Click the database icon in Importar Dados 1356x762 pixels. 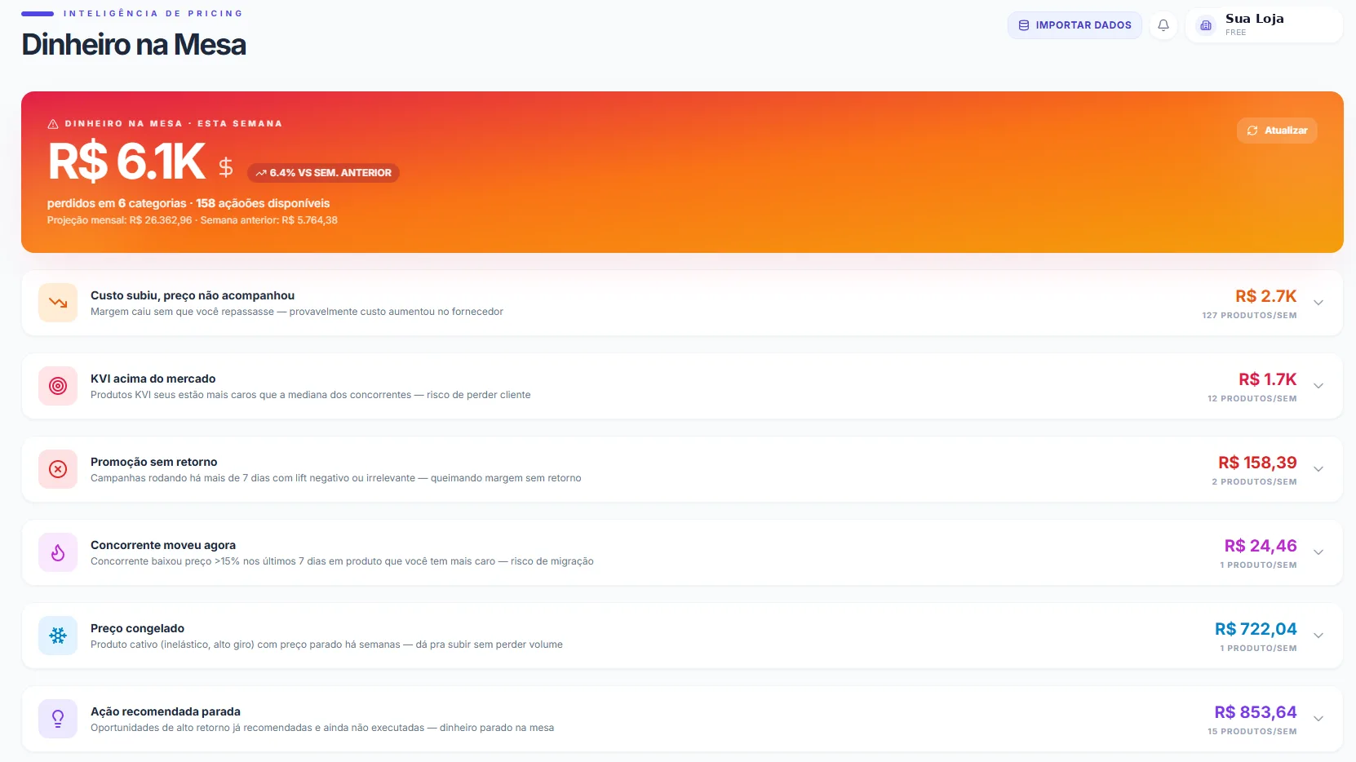(1024, 25)
